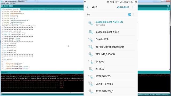This screenshot has width=171, height=96.
Task: Open Serial Monitor icon at toolbar right
Action: coord(168,6)
